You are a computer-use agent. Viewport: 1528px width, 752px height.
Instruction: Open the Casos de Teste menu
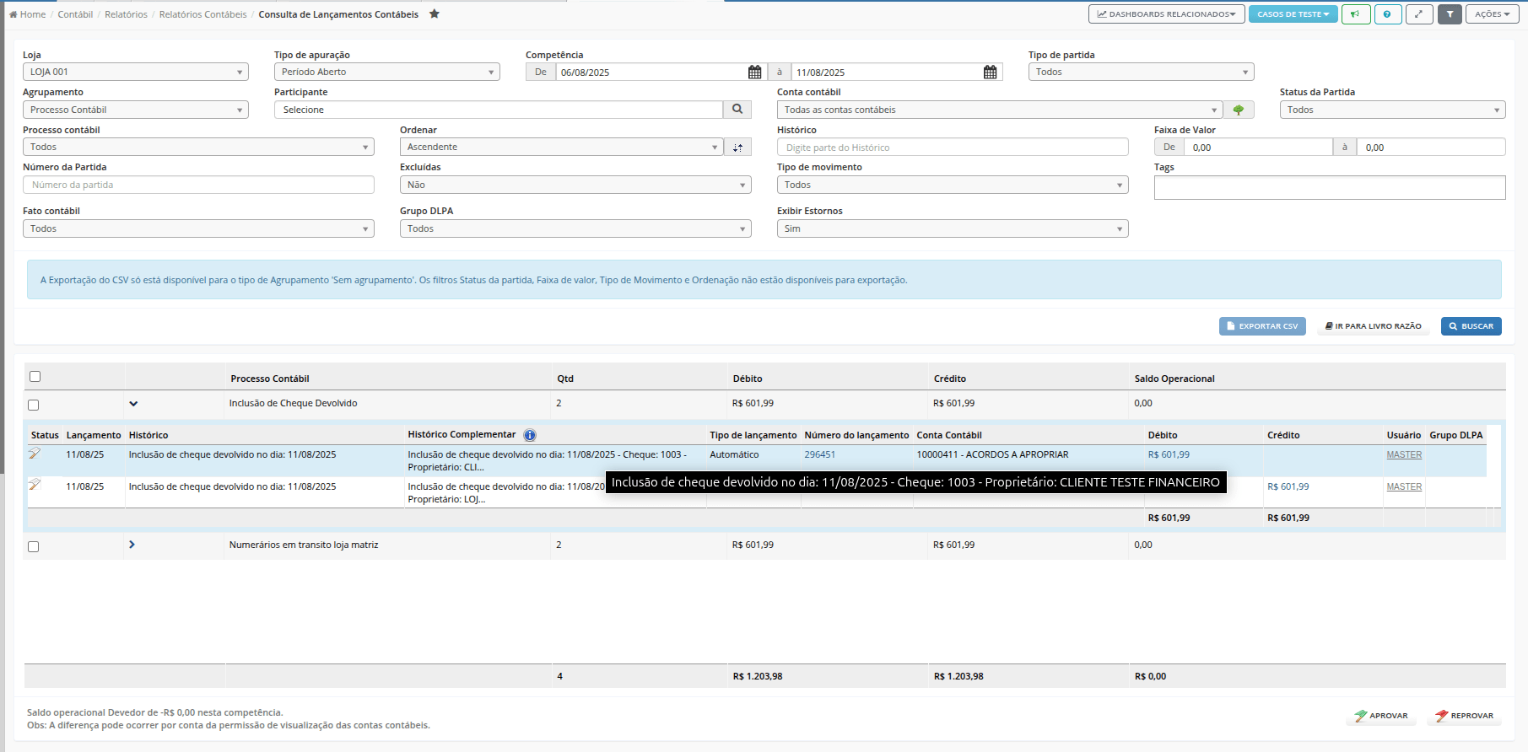[x=1293, y=14]
